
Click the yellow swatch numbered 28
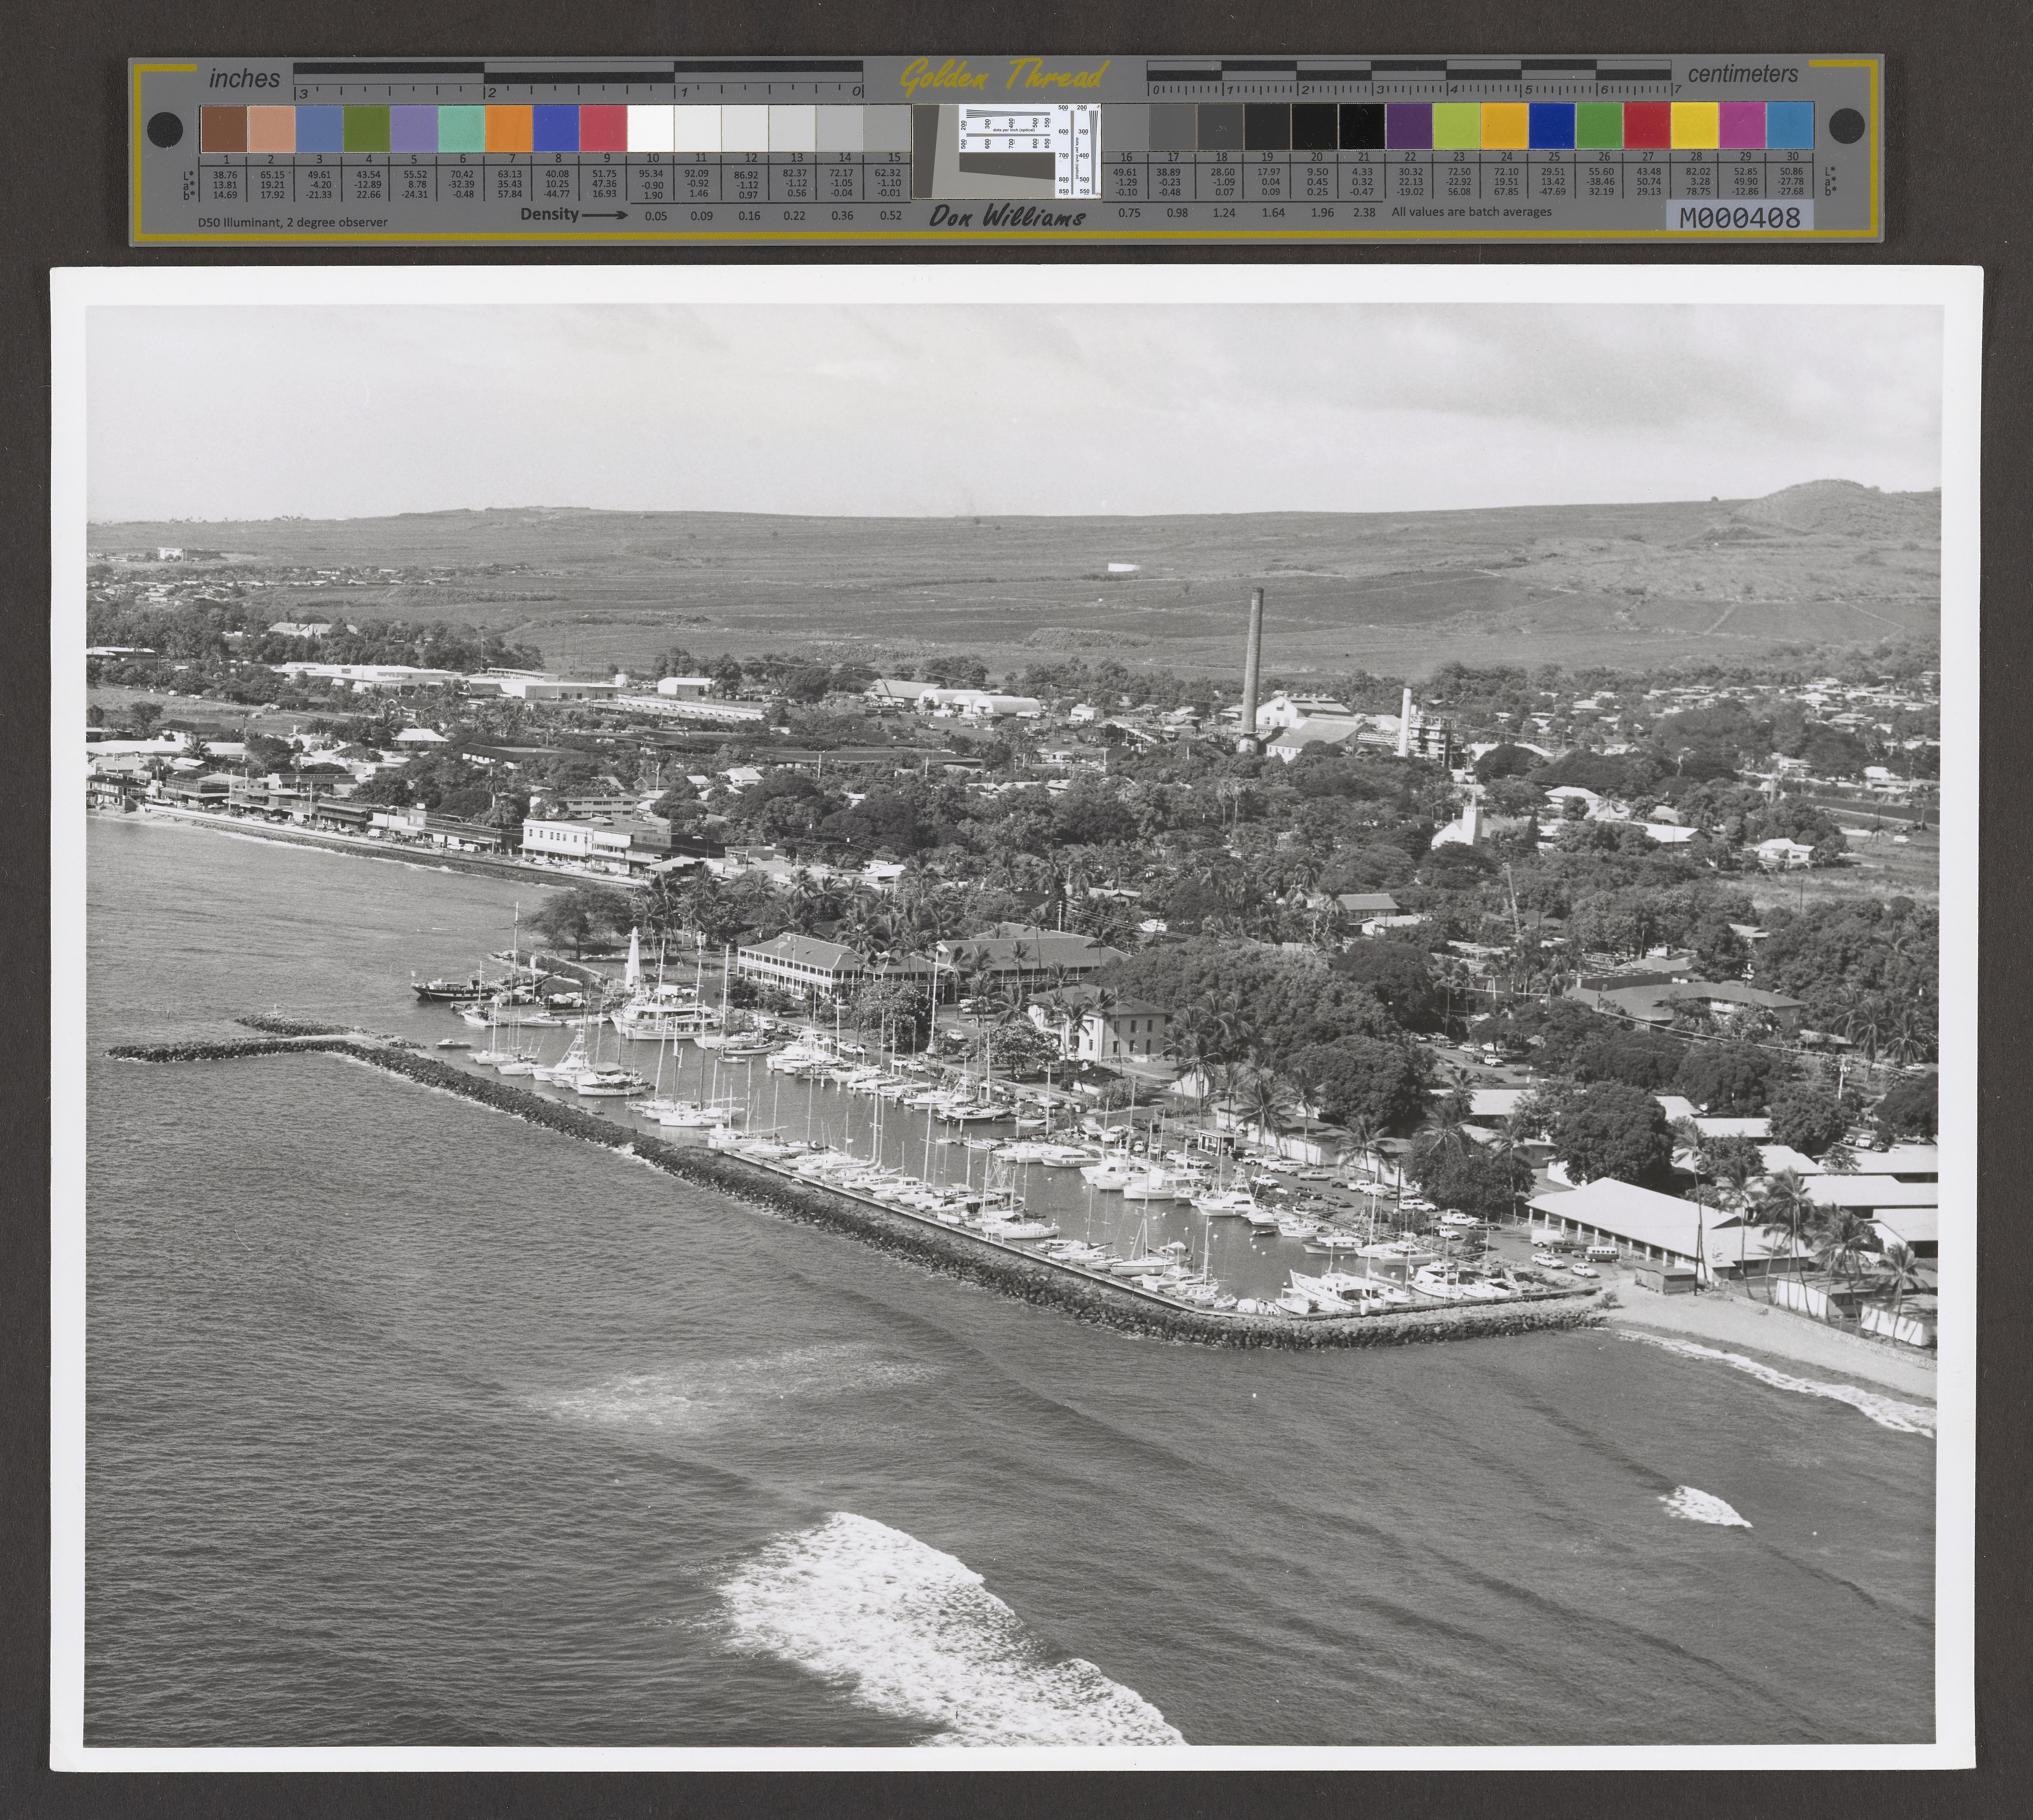click(1695, 126)
